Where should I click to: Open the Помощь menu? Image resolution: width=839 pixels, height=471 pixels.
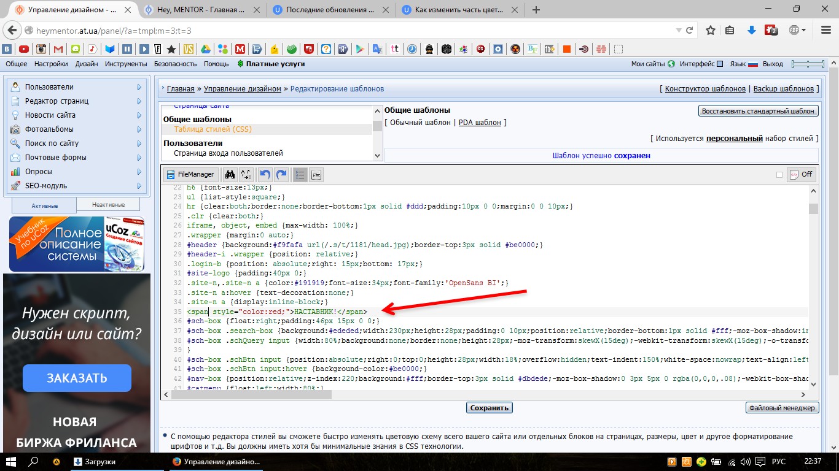coord(216,64)
